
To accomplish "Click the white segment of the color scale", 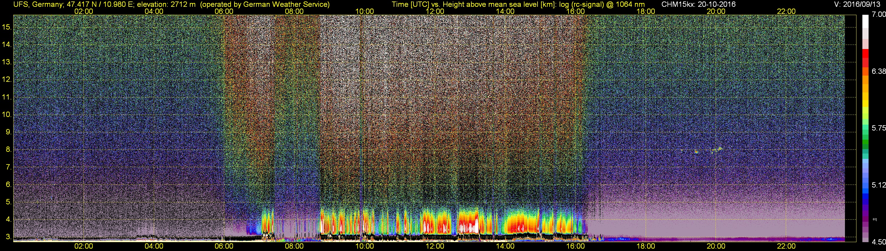I will pos(865,21).
